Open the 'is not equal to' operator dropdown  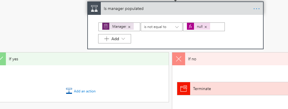162,27
